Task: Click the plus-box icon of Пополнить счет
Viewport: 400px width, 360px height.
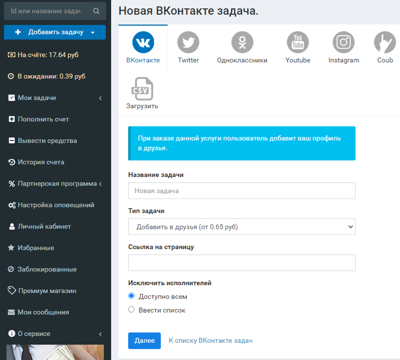Action: [12, 119]
